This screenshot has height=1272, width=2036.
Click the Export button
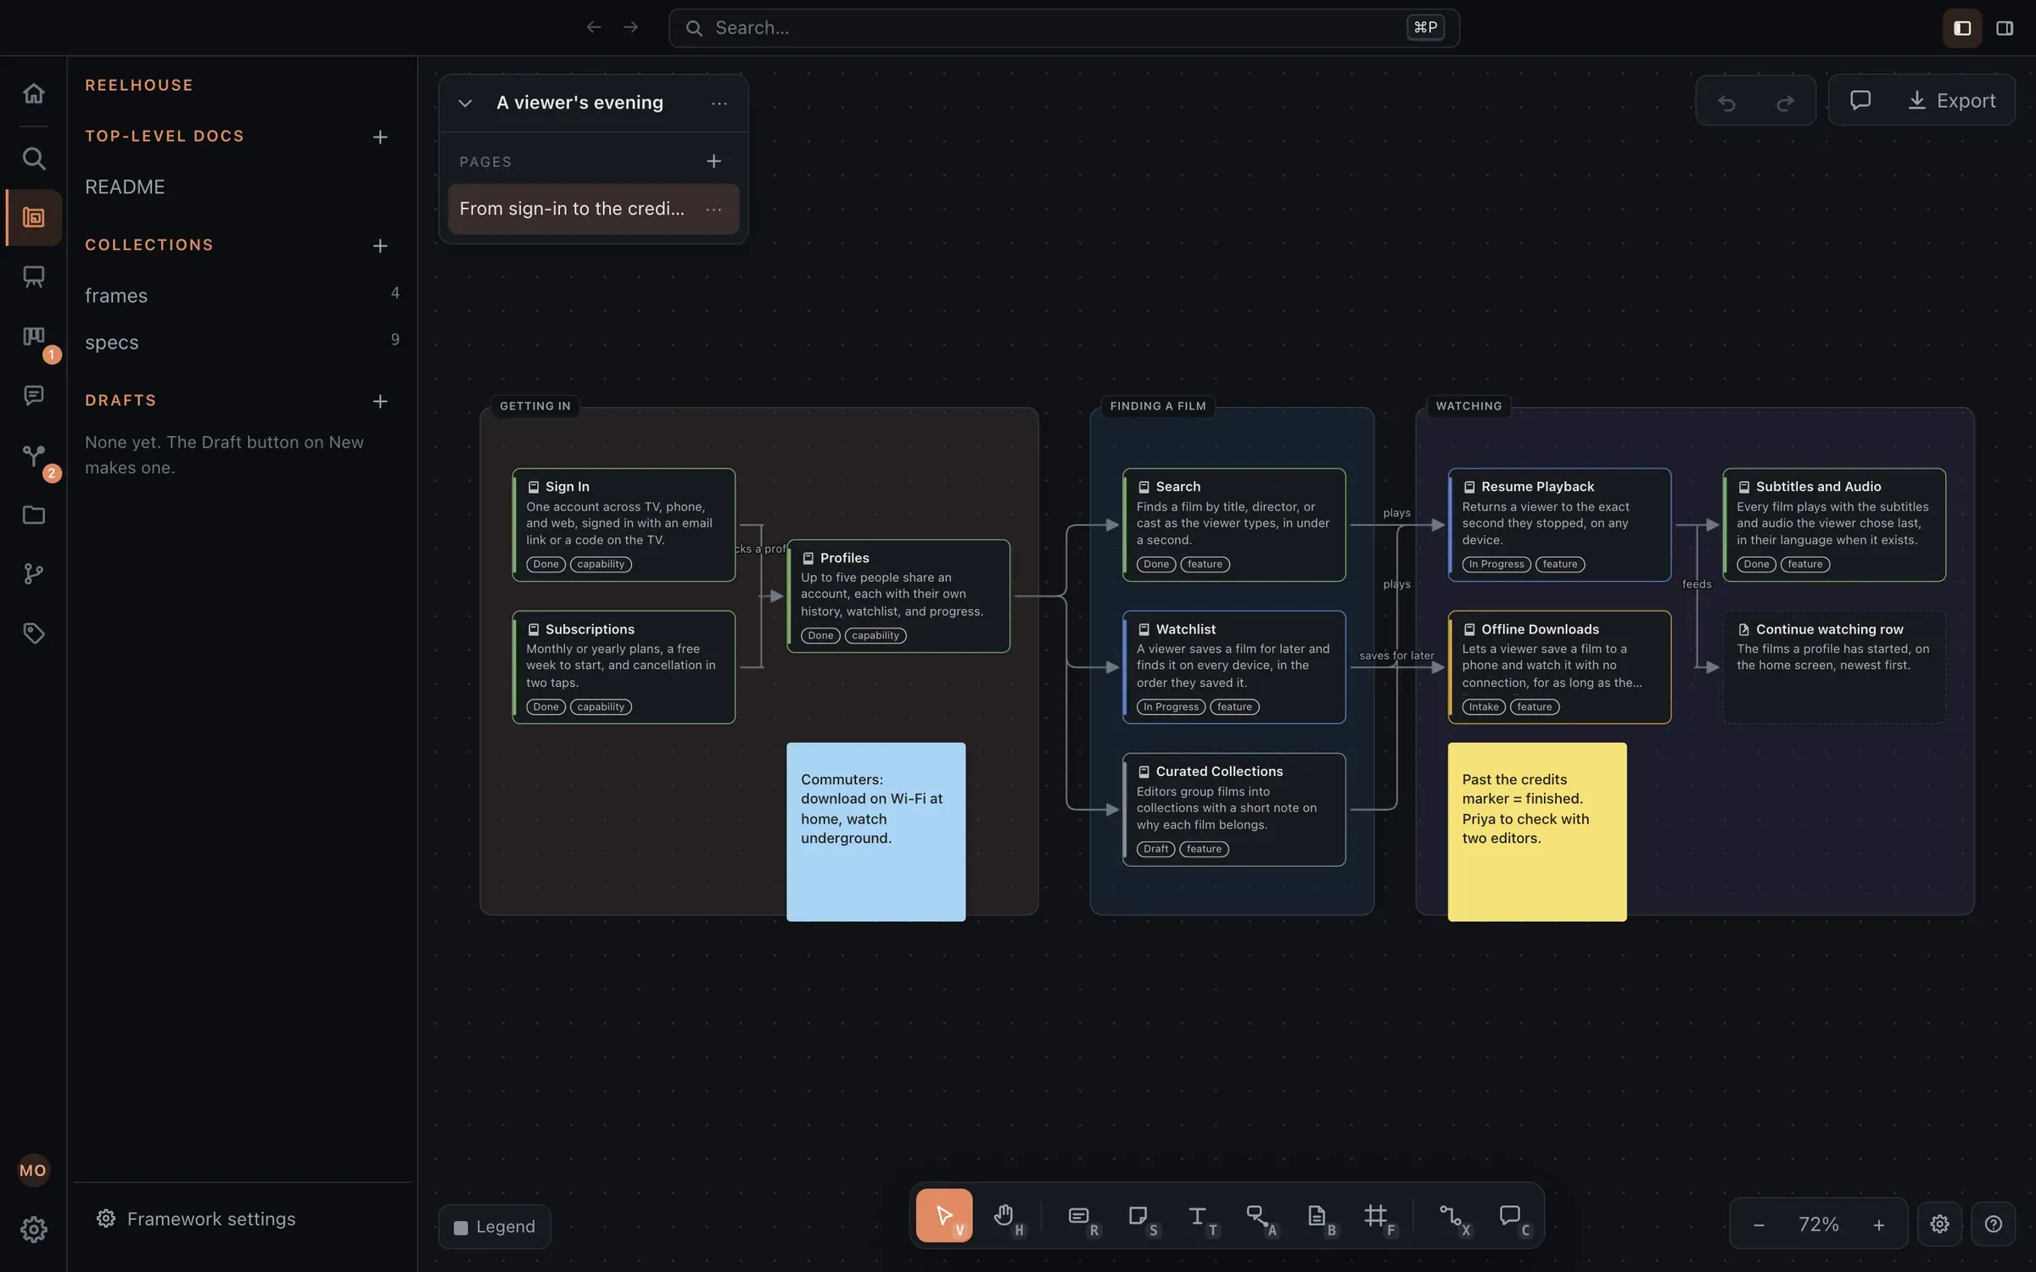point(1951,101)
